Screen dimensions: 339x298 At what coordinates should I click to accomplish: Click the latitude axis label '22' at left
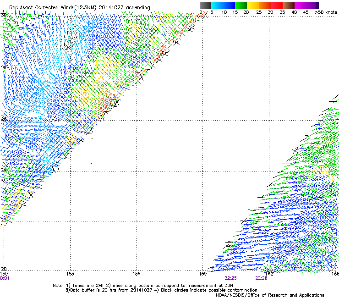pos(4,220)
